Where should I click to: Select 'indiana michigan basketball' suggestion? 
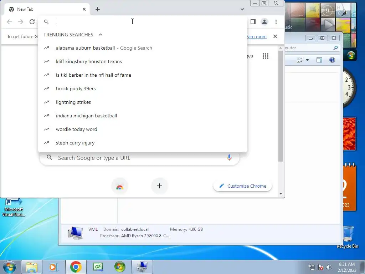143,116
